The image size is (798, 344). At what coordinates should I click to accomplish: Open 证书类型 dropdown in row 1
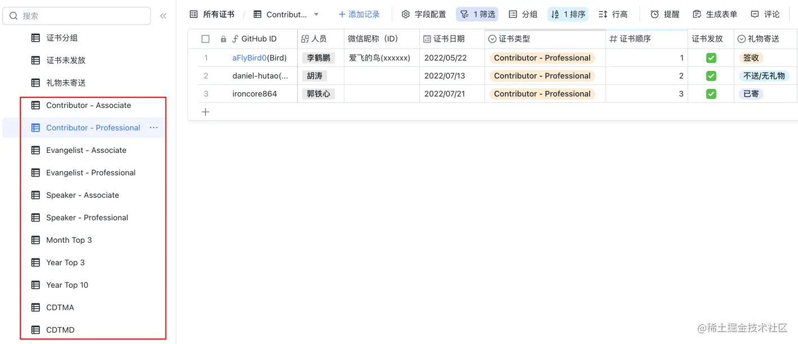coord(543,58)
